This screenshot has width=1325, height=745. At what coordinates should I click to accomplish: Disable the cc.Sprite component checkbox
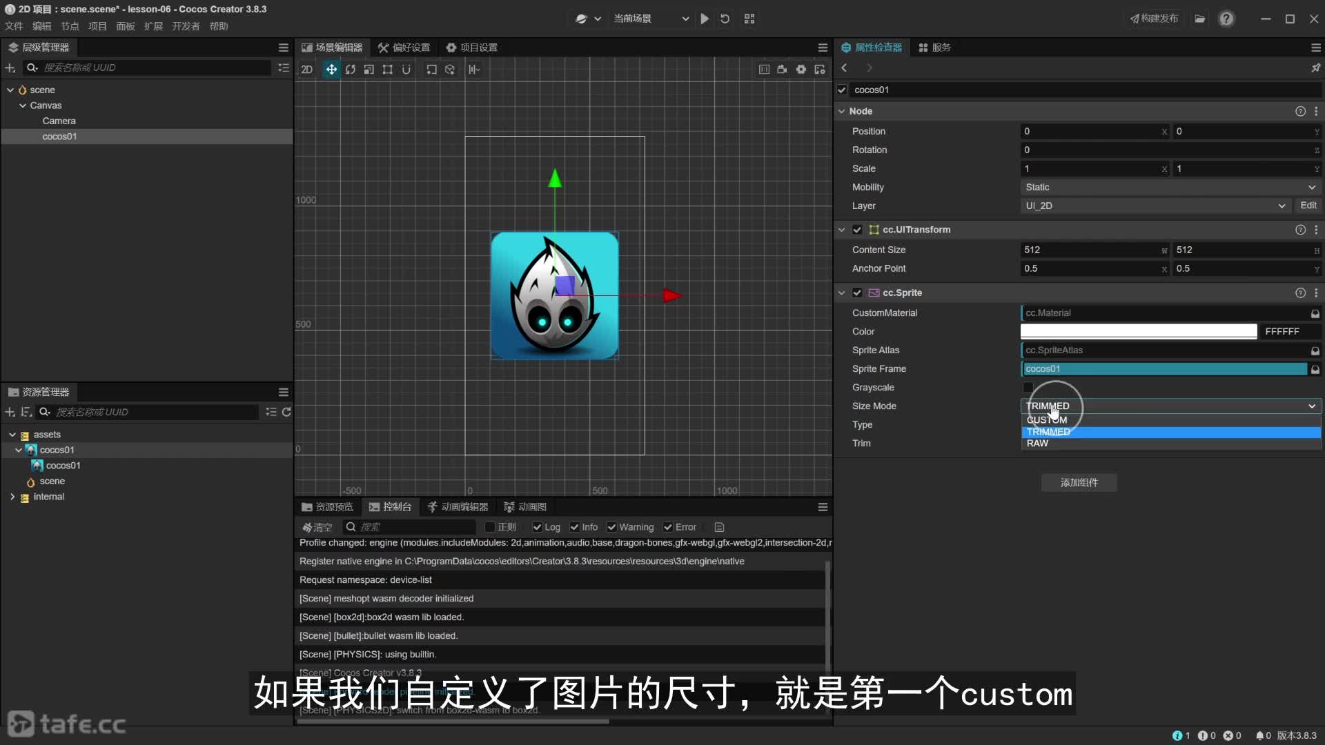pos(857,292)
